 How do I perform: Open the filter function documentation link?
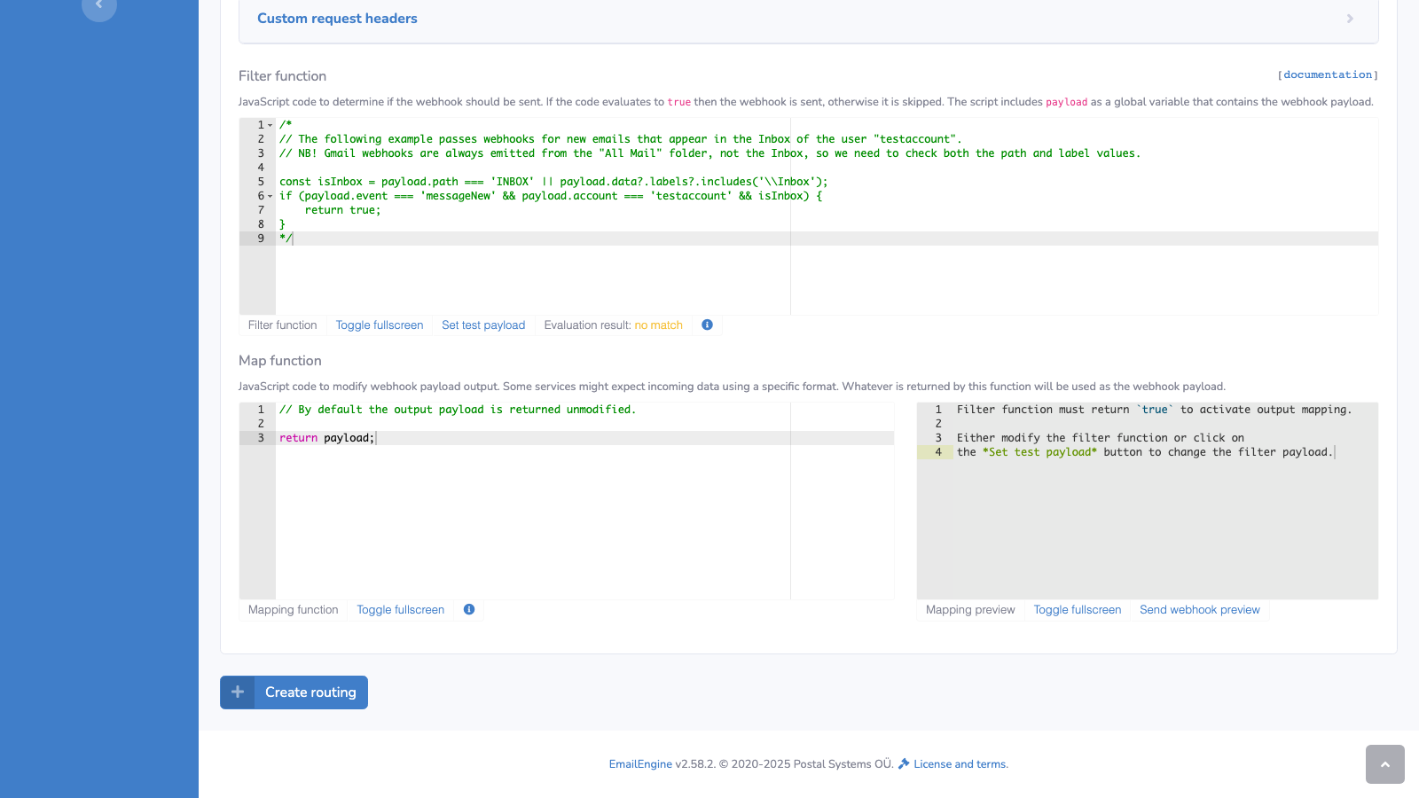1328,74
